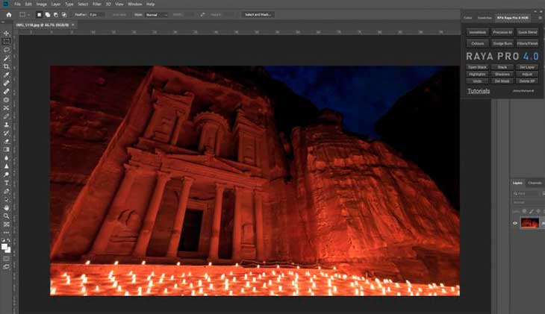The width and height of the screenshot is (545, 314).
Task: Select the Move tool
Action: point(6,34)
